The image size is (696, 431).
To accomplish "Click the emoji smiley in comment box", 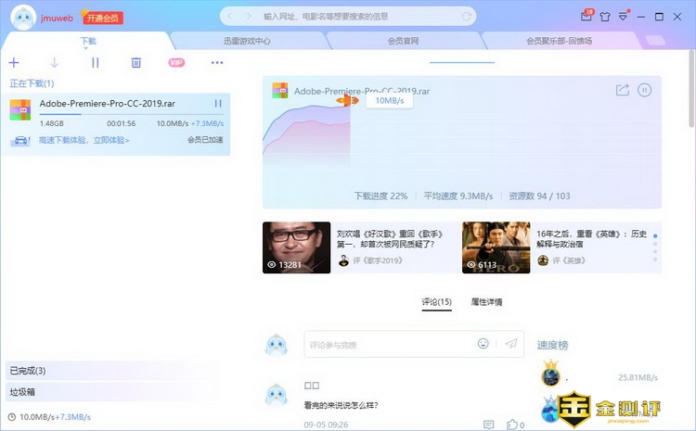I will coord(483,344).
